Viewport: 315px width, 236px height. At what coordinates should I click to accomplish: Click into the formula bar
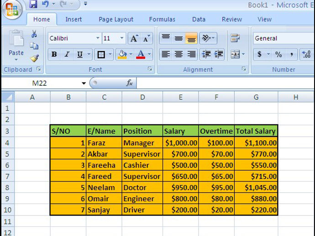(x=226, y=83)
